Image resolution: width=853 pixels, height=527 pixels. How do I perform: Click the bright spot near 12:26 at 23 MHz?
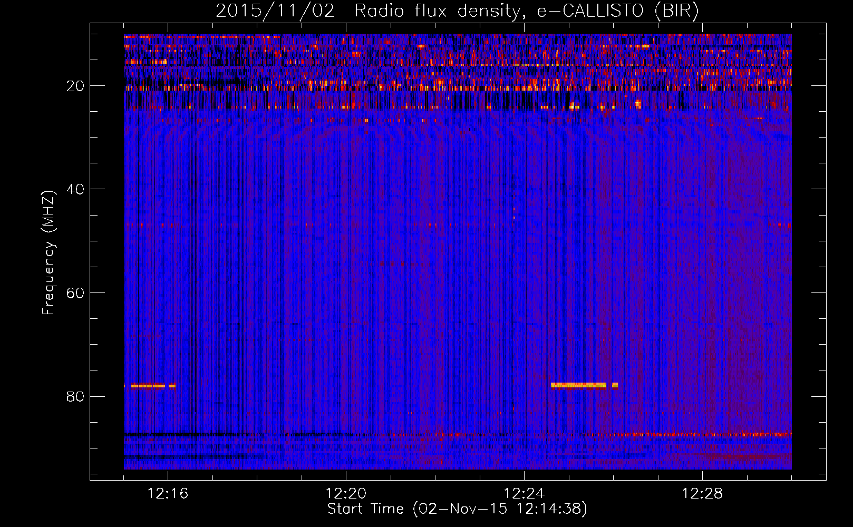coord(638,103)
